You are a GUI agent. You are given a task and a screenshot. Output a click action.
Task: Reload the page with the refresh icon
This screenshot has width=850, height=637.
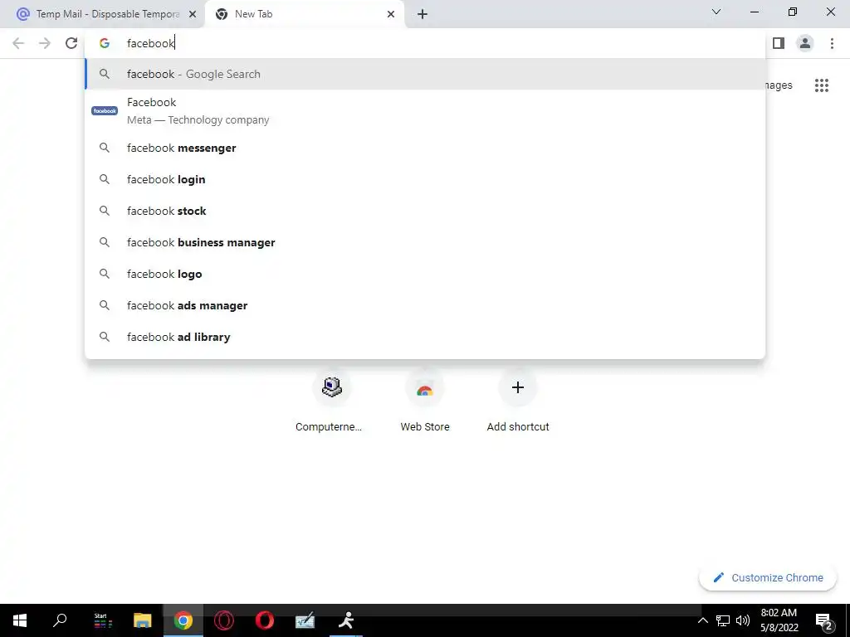click(71, 43)
